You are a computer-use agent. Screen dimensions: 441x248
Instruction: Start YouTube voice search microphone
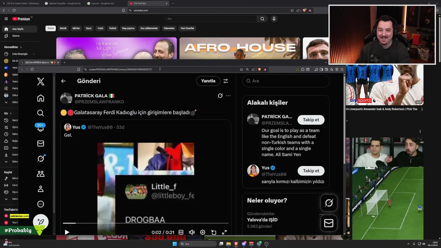tap(274, 19)
